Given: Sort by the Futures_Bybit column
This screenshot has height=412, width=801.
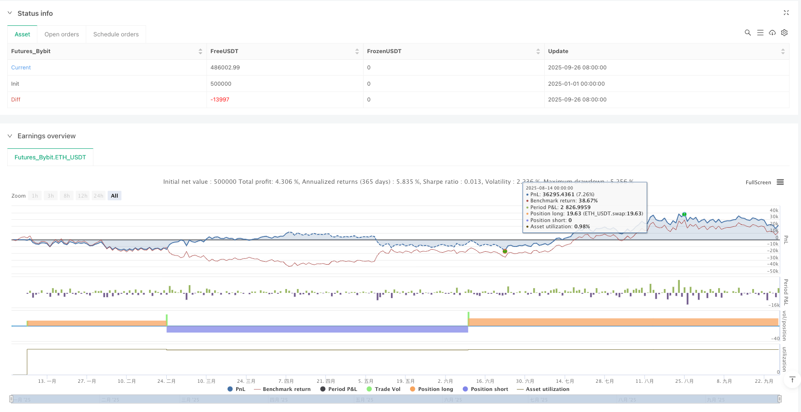Looking at the screenshot, I should (200, 51).
